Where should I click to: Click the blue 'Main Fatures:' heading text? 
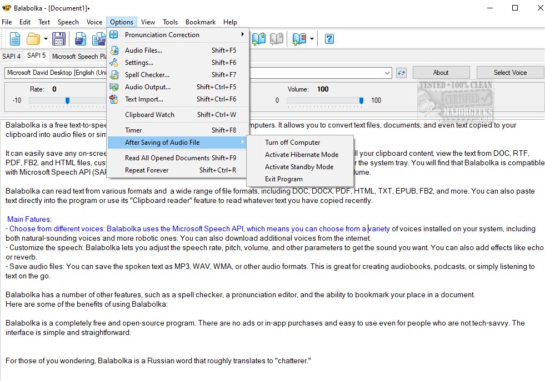tap(29, 219)
